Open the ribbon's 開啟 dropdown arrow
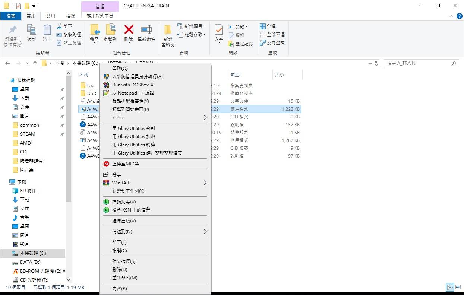464x295 pixels. coord(247,27)
